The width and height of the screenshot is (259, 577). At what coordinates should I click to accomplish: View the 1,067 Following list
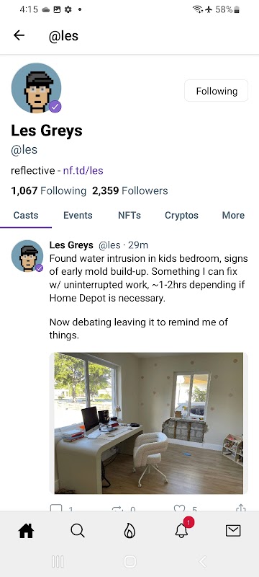click(48, 190)
